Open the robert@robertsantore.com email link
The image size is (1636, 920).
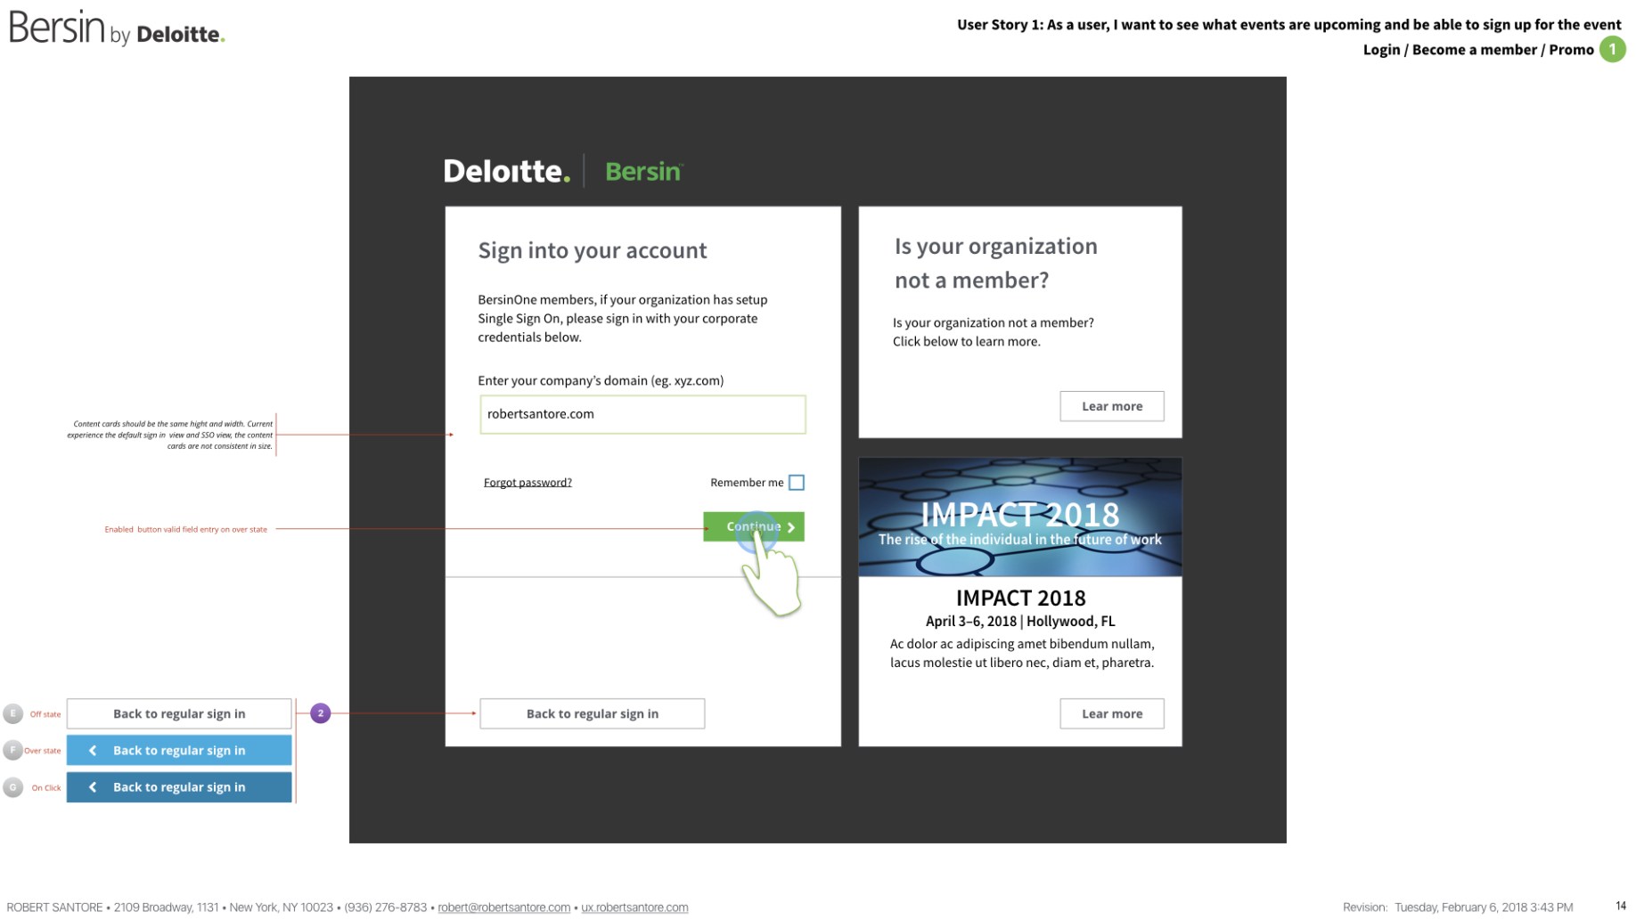coord(504,908)
